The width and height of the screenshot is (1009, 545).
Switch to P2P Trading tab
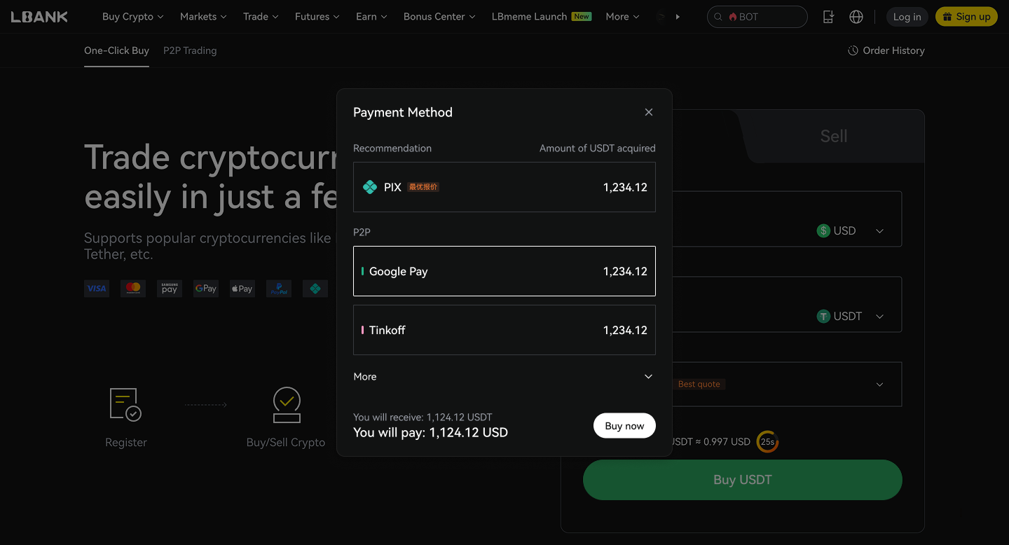pyautogui.click(x=190, y=50)
